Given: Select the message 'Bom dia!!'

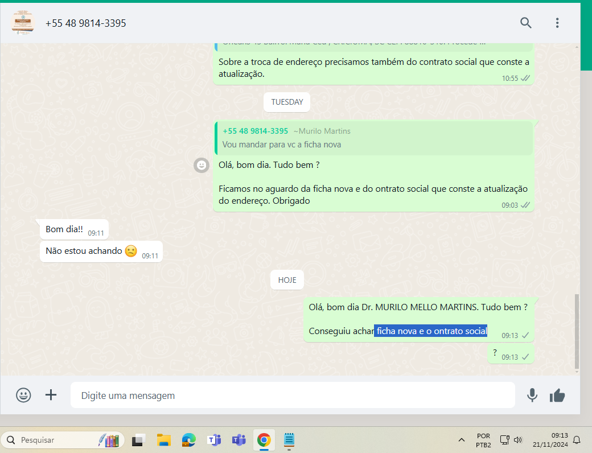Looking at the screenshot, I should click(x=74, y=229).
